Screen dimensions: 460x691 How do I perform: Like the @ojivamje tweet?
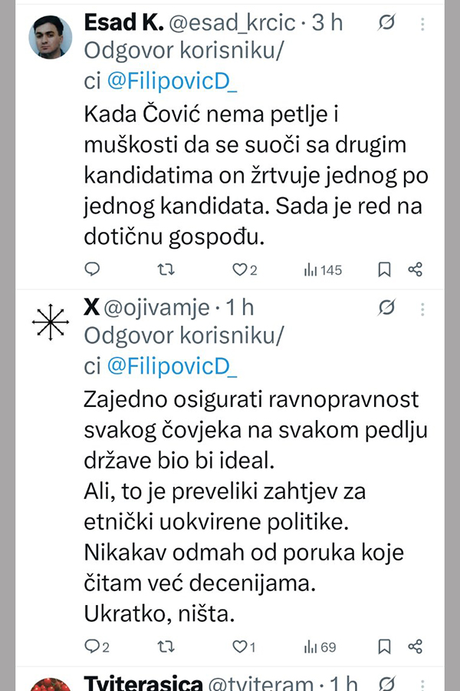(239, 646)
